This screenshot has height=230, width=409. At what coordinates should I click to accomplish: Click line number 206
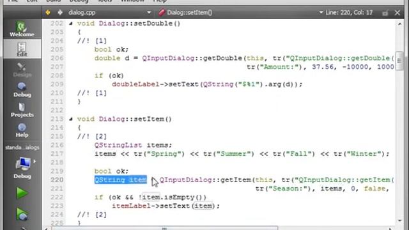57,58
